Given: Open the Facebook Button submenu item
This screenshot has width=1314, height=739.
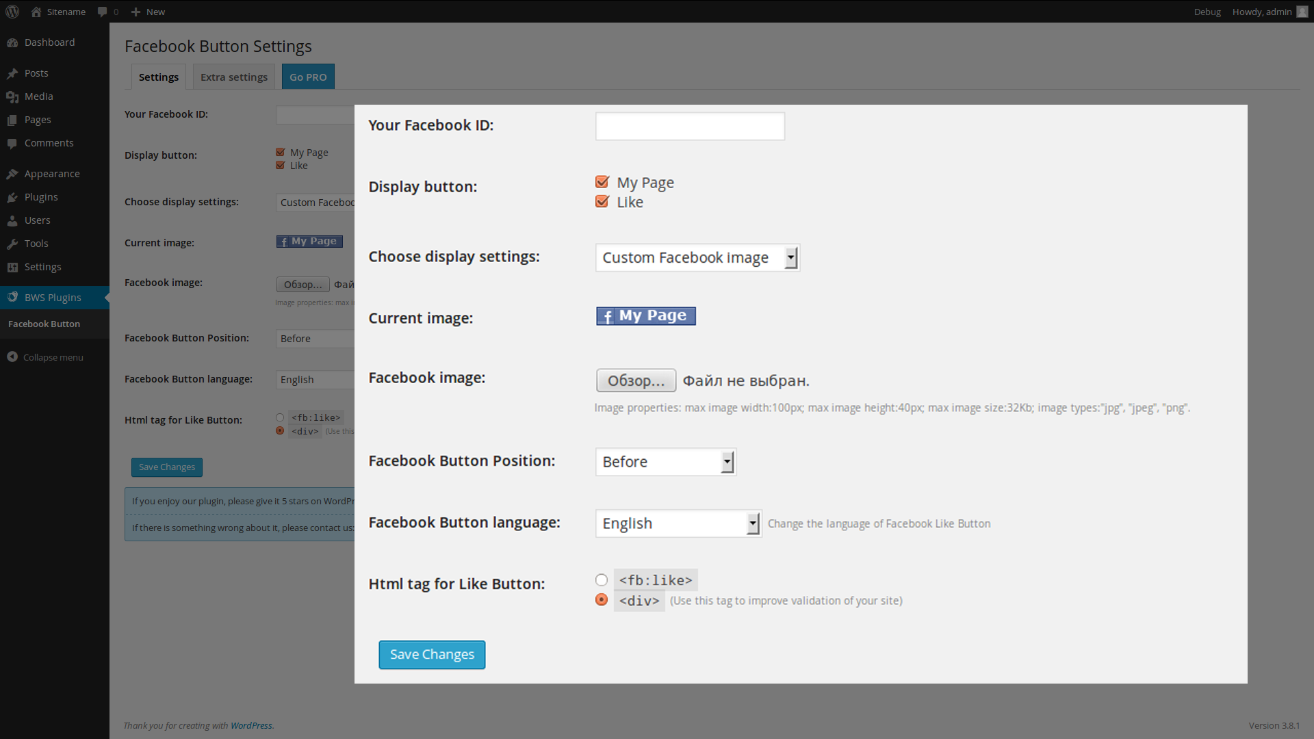Looking at the screenshot, I should point(55,324).
